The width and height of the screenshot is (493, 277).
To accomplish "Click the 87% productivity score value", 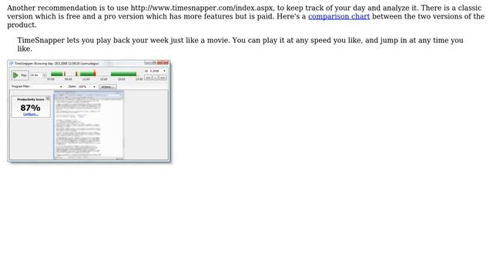I will pos(31,108).
